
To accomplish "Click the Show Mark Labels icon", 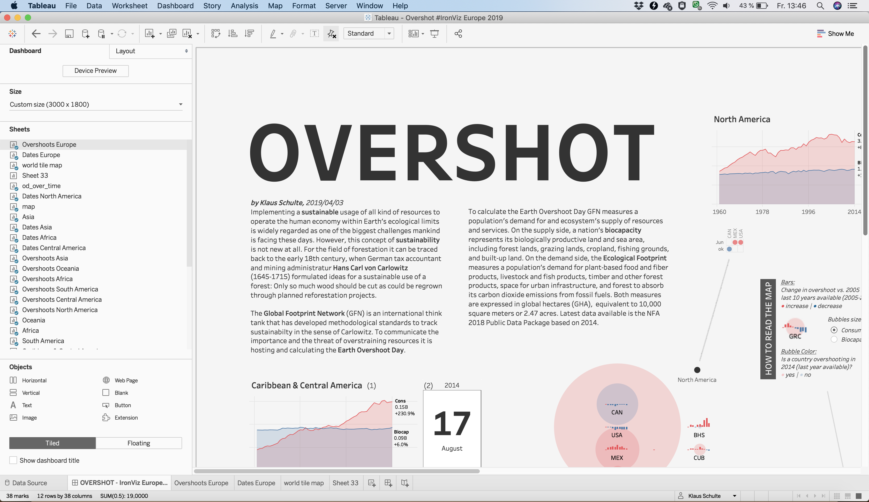I will pyautogui.click(x=314, y=33).
